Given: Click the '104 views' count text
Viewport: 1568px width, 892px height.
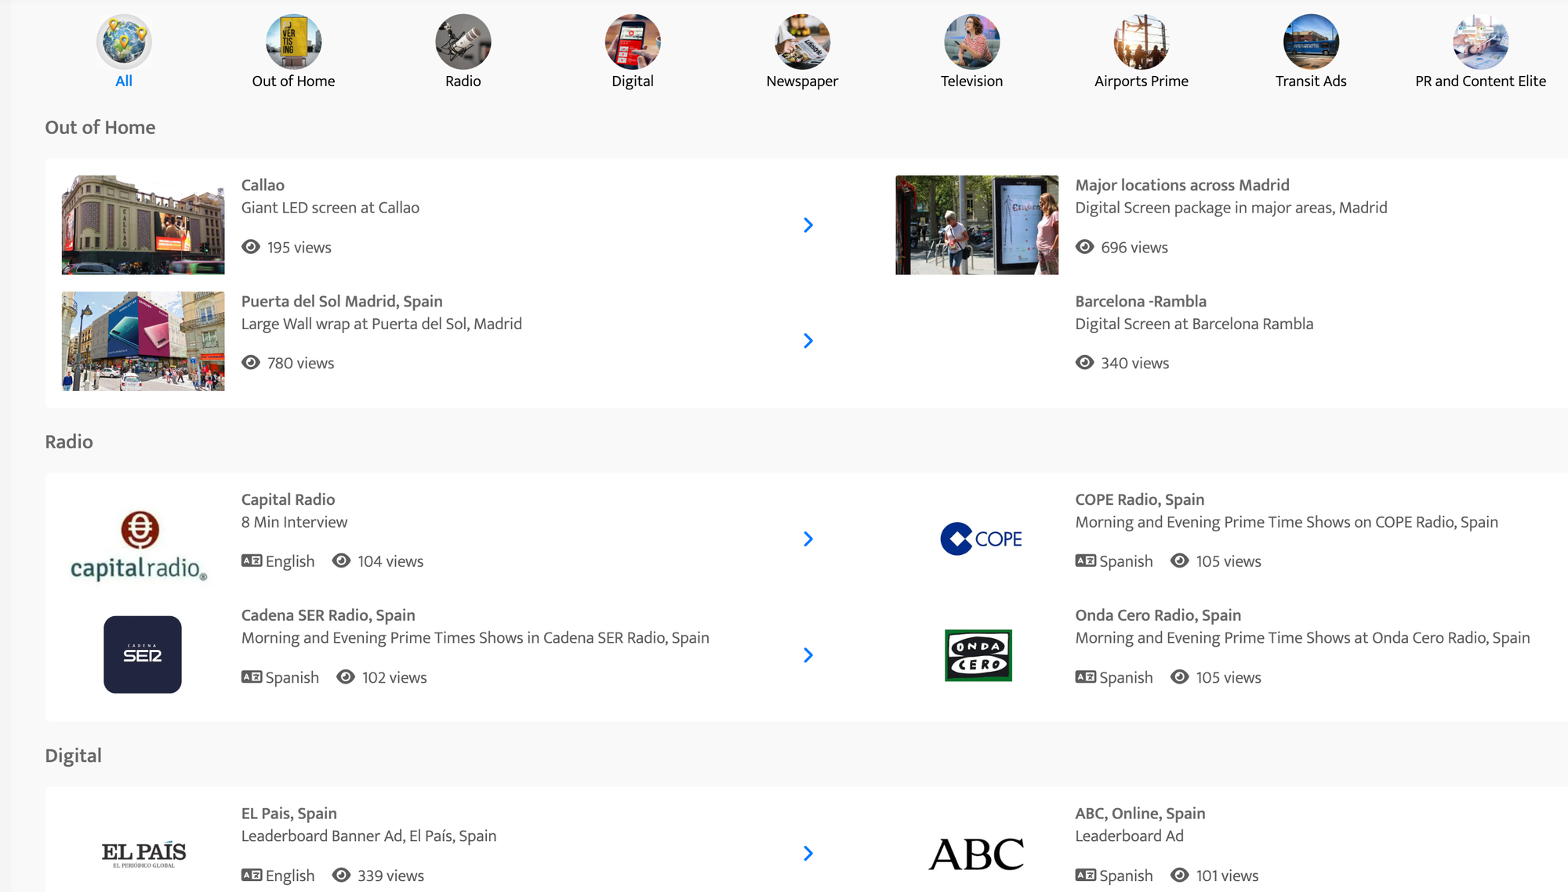Looking at the screenshot, I should (390, 561).
